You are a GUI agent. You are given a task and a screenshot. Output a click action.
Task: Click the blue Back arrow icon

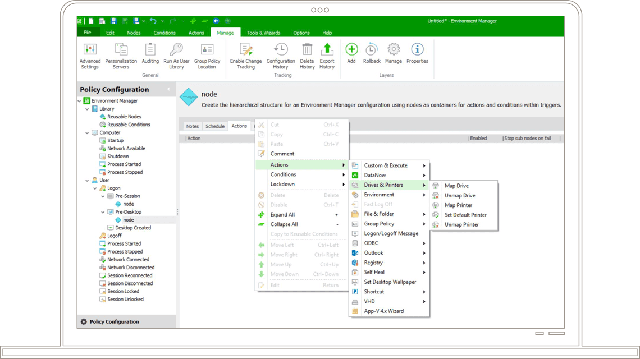pos(216,21)
